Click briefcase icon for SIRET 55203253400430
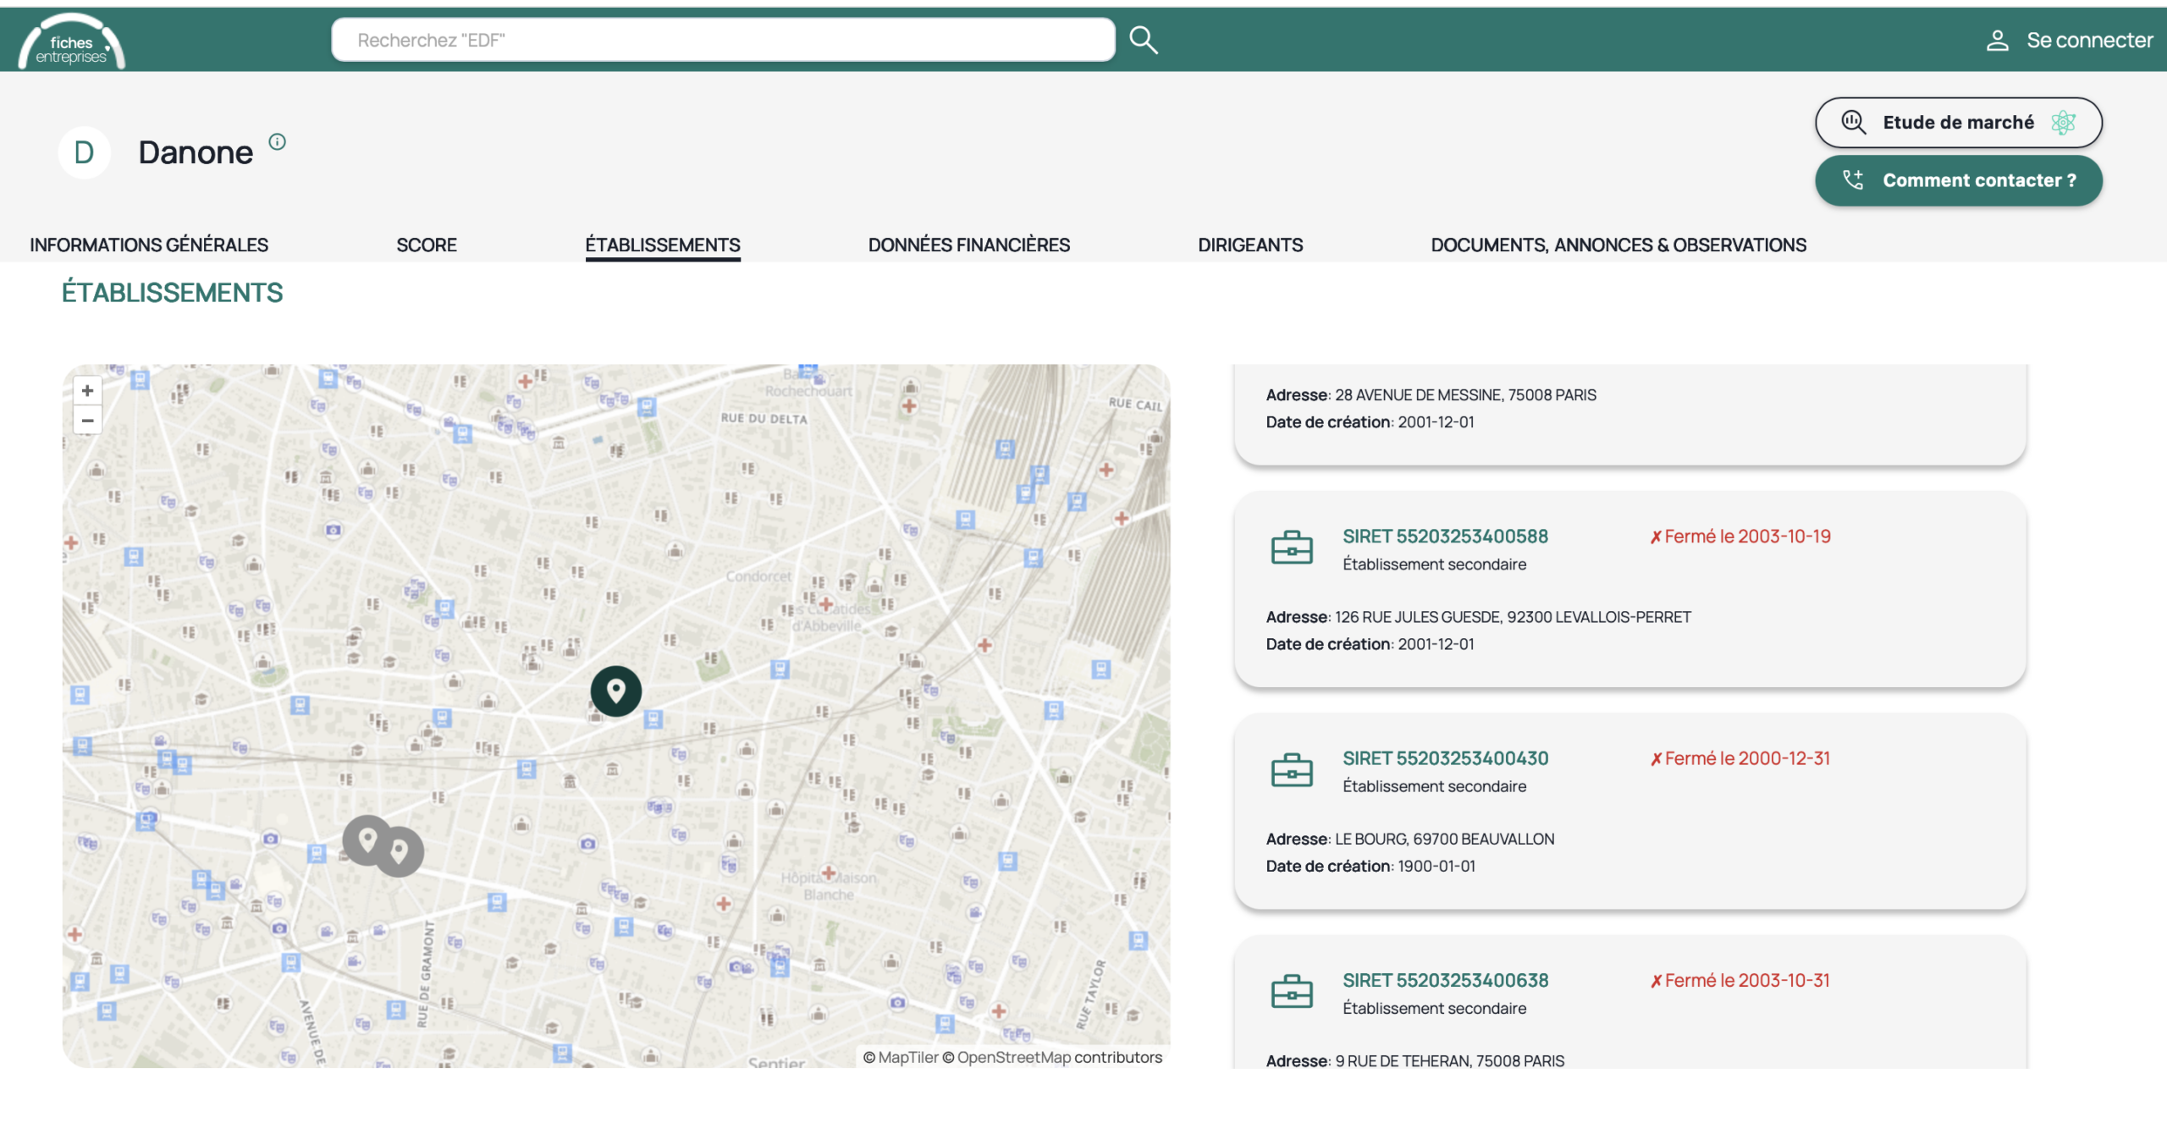The image size is (2167, 1123). point(1291,770)
